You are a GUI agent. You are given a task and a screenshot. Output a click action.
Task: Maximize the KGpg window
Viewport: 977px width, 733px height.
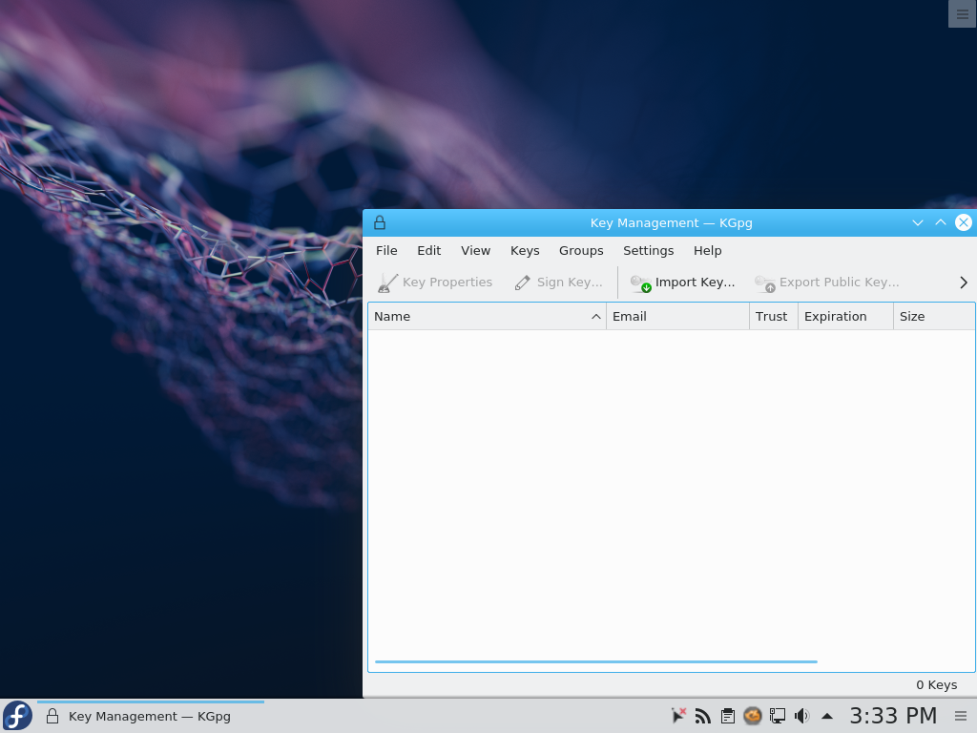pyautogui.click(x=940, y=222)
